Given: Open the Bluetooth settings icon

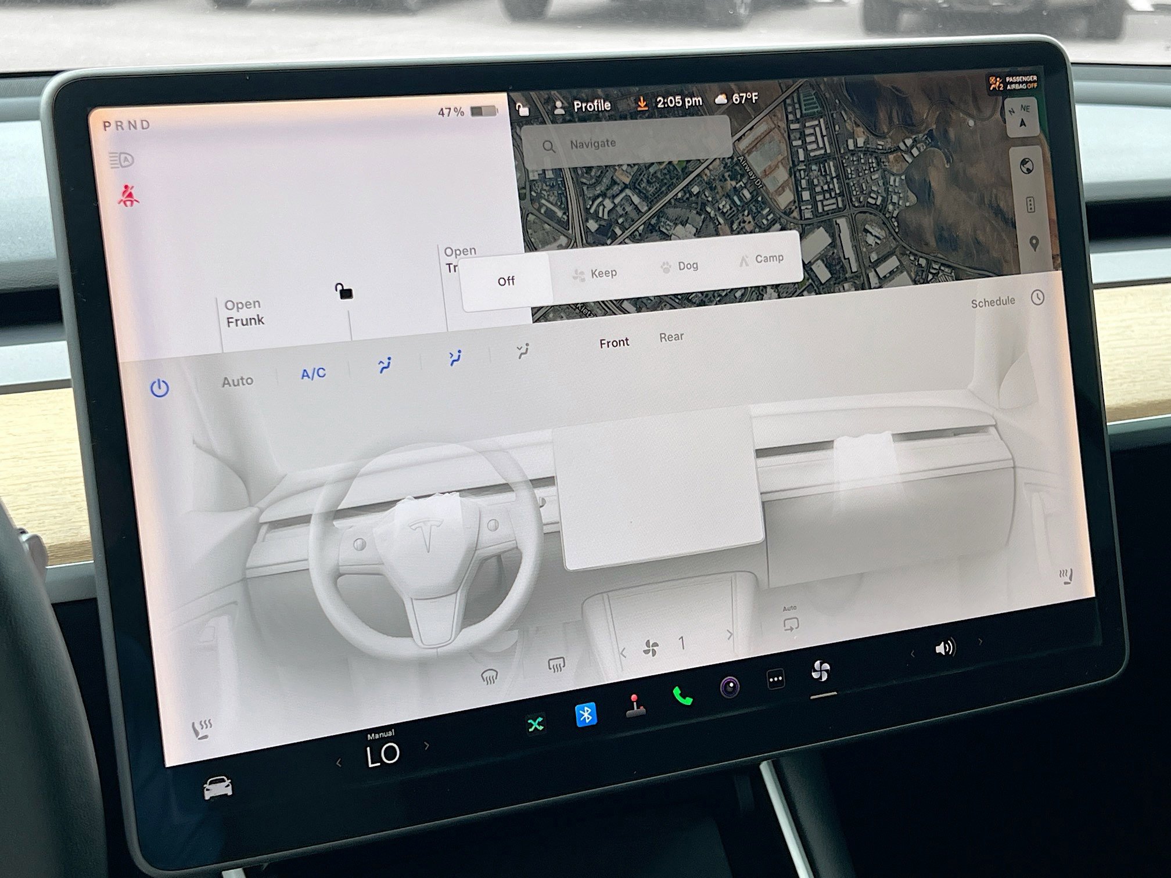Looking at the screenshot, I should (585, 714).
